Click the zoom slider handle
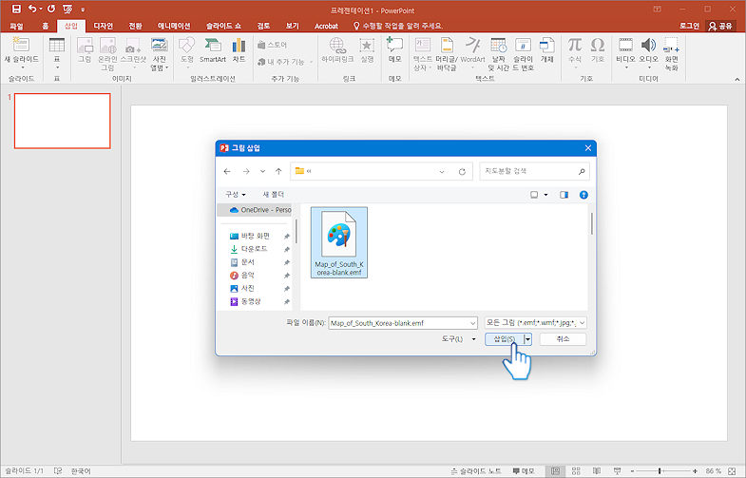This screenshot has width=746, height=478. [660, 470]
